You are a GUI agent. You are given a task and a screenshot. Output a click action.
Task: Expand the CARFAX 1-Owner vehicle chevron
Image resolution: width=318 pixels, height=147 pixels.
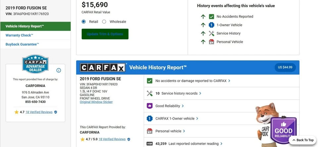[197, 119]
